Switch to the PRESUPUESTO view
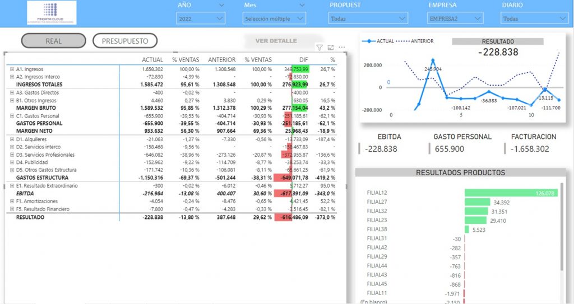The image size is (574, 304). point(125,41)
